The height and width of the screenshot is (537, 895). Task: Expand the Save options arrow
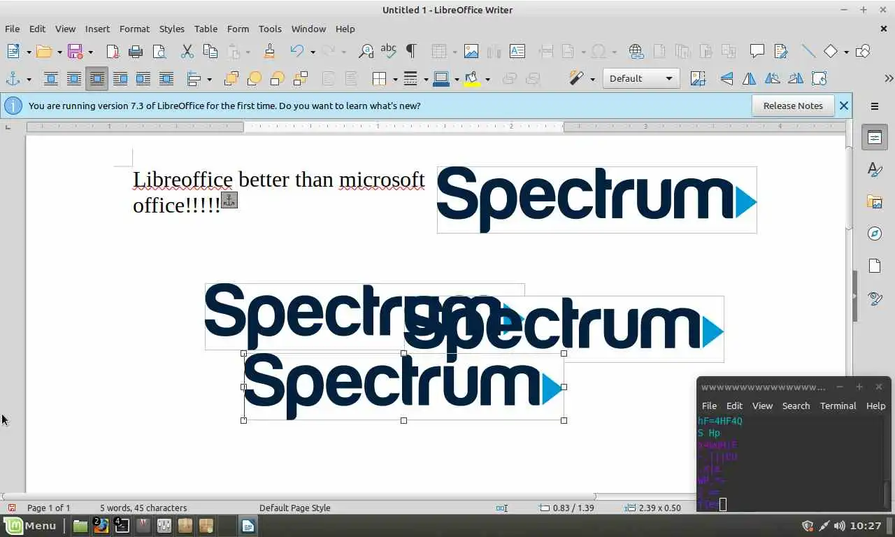[90, 52]
